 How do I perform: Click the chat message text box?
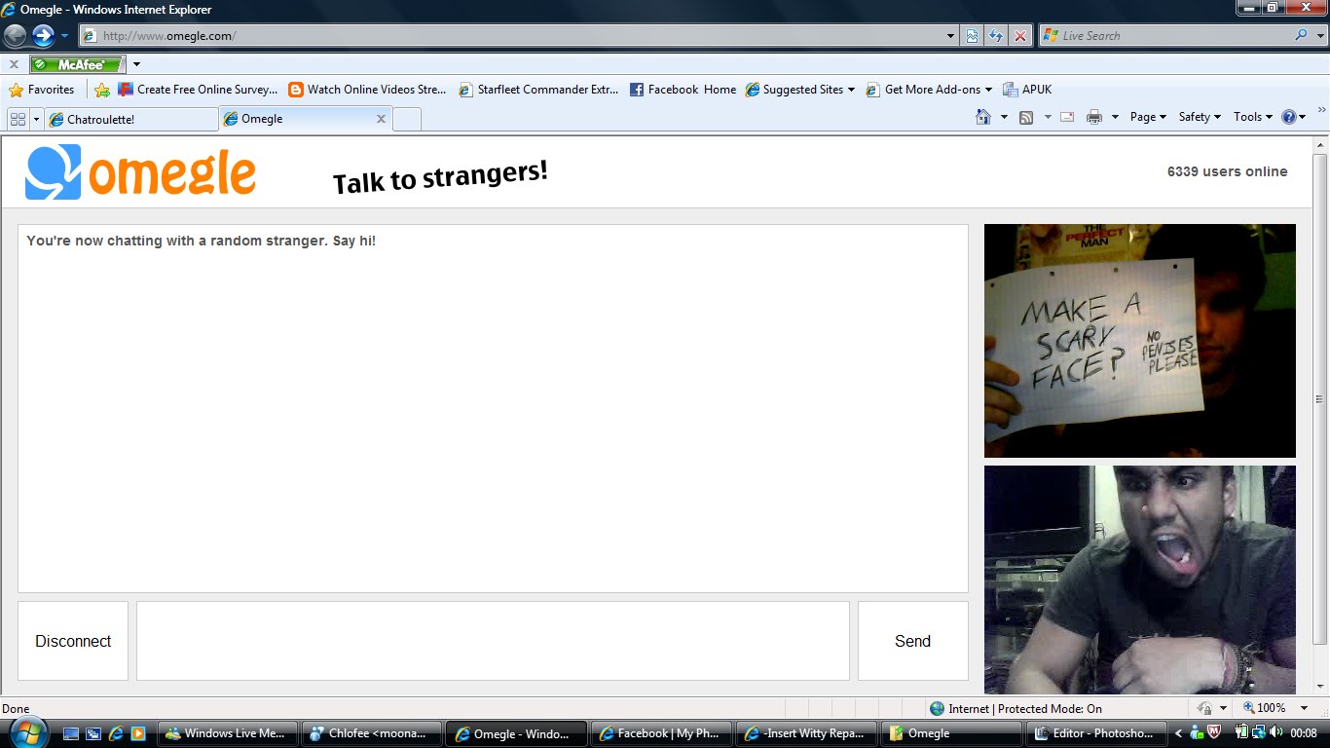point(493,641)
